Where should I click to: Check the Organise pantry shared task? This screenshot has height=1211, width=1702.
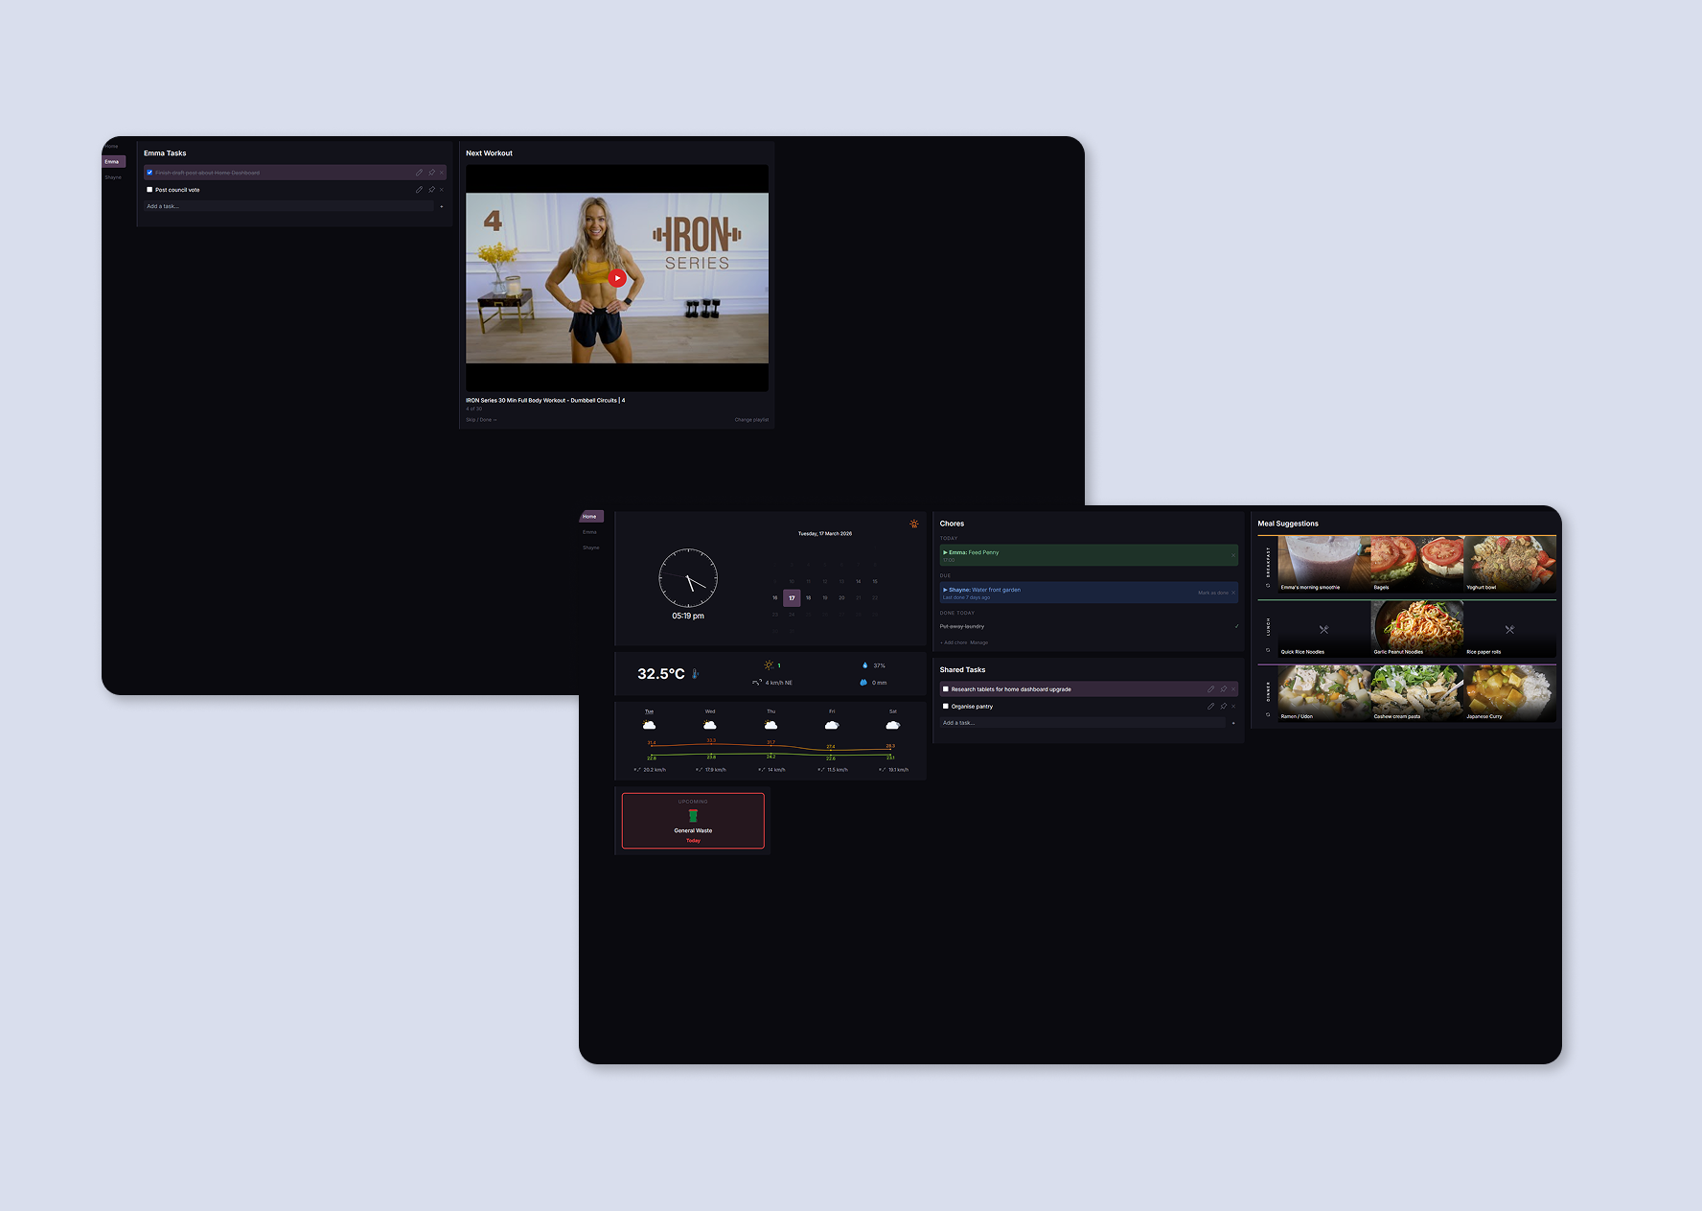pyautogui.click(x=946, y=707)
